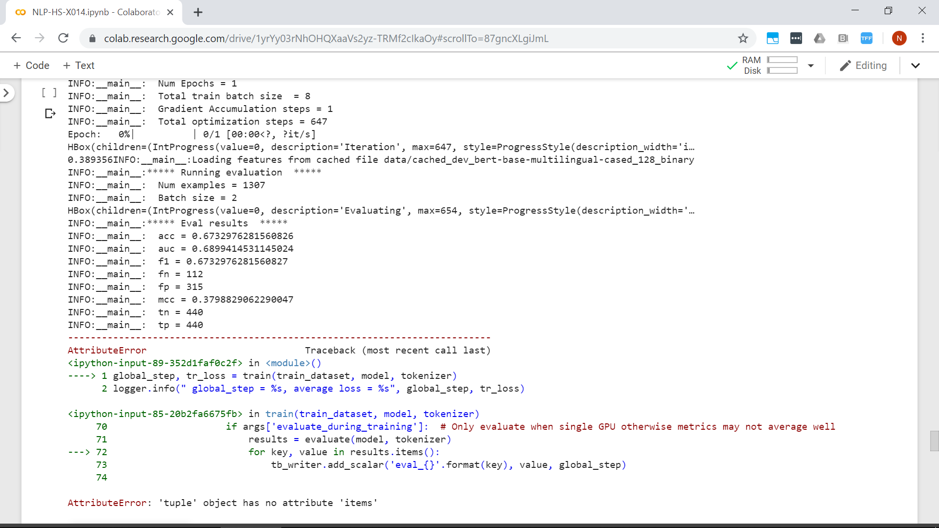Viewport: 939px width, 528px height.
Task: Open the Chrome profile avatar N
Action: (900, 39)
